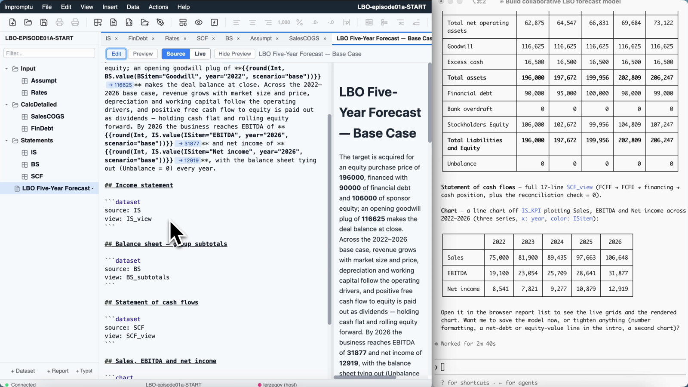Close the SCF tab
This screenshot has width=688, height=387.
tap(213, 39)
